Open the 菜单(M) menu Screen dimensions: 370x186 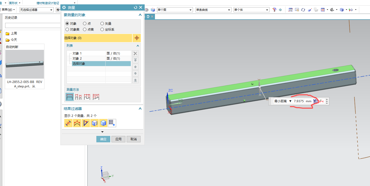point(8,10)
